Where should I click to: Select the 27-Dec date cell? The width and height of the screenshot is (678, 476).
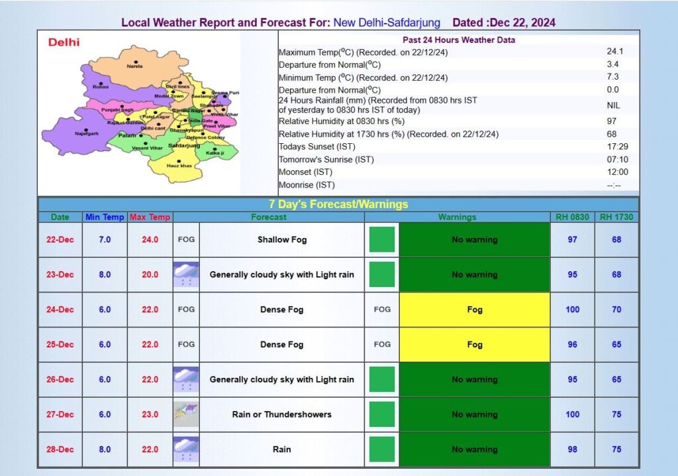[x=60, y=414]
